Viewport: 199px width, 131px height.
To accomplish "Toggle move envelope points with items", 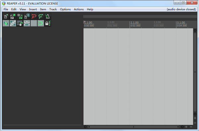I will click(27, 23).
